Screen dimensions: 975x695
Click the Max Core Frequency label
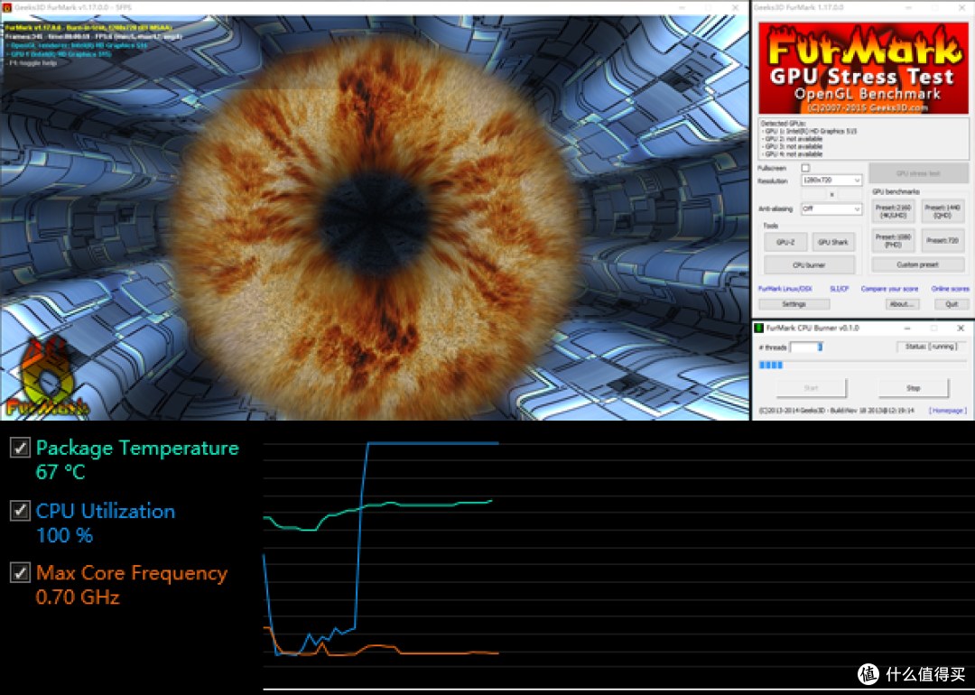click(x=132, y=573)
